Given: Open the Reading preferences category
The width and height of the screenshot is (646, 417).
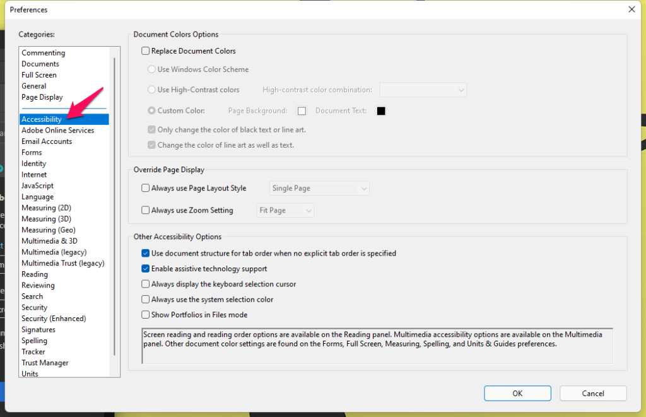Looking at the screenshot, I should (x=35, y=274).
